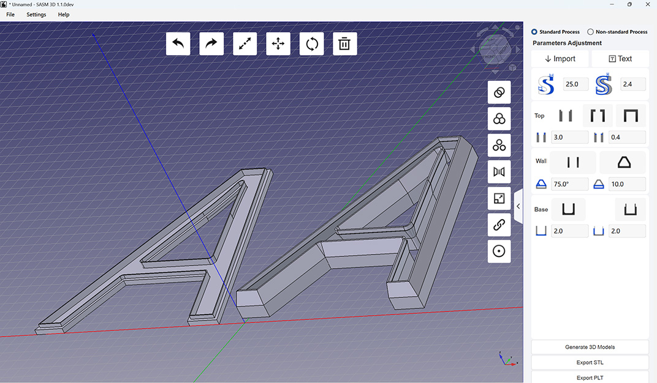Collapse the right parameters panel
The height and width of the screenshot is (383, 657).
518,207
